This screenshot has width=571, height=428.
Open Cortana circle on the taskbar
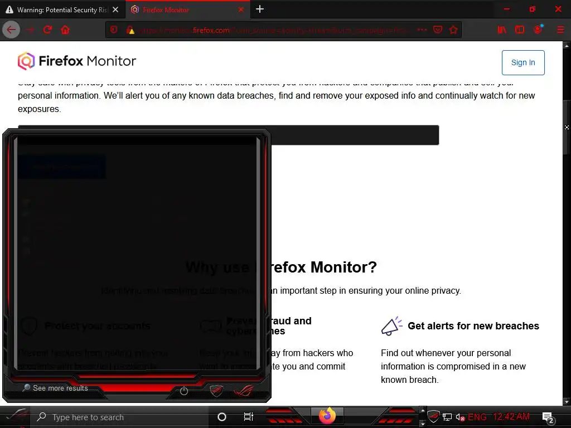pyautogui.click(x=222, y=417)
